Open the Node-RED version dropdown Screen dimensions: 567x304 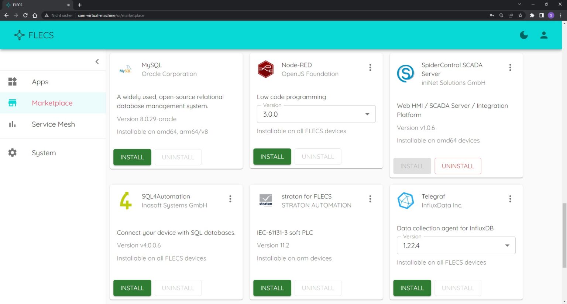click(367, 114)
